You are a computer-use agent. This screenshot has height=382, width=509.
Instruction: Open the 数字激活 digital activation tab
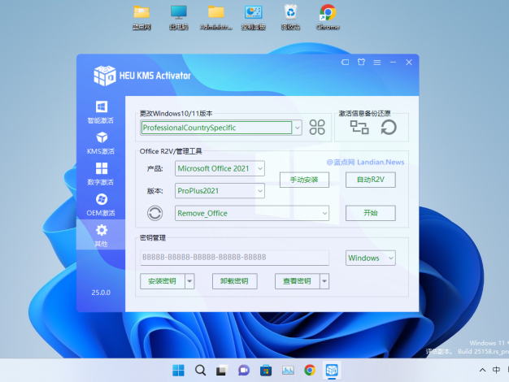101,174
